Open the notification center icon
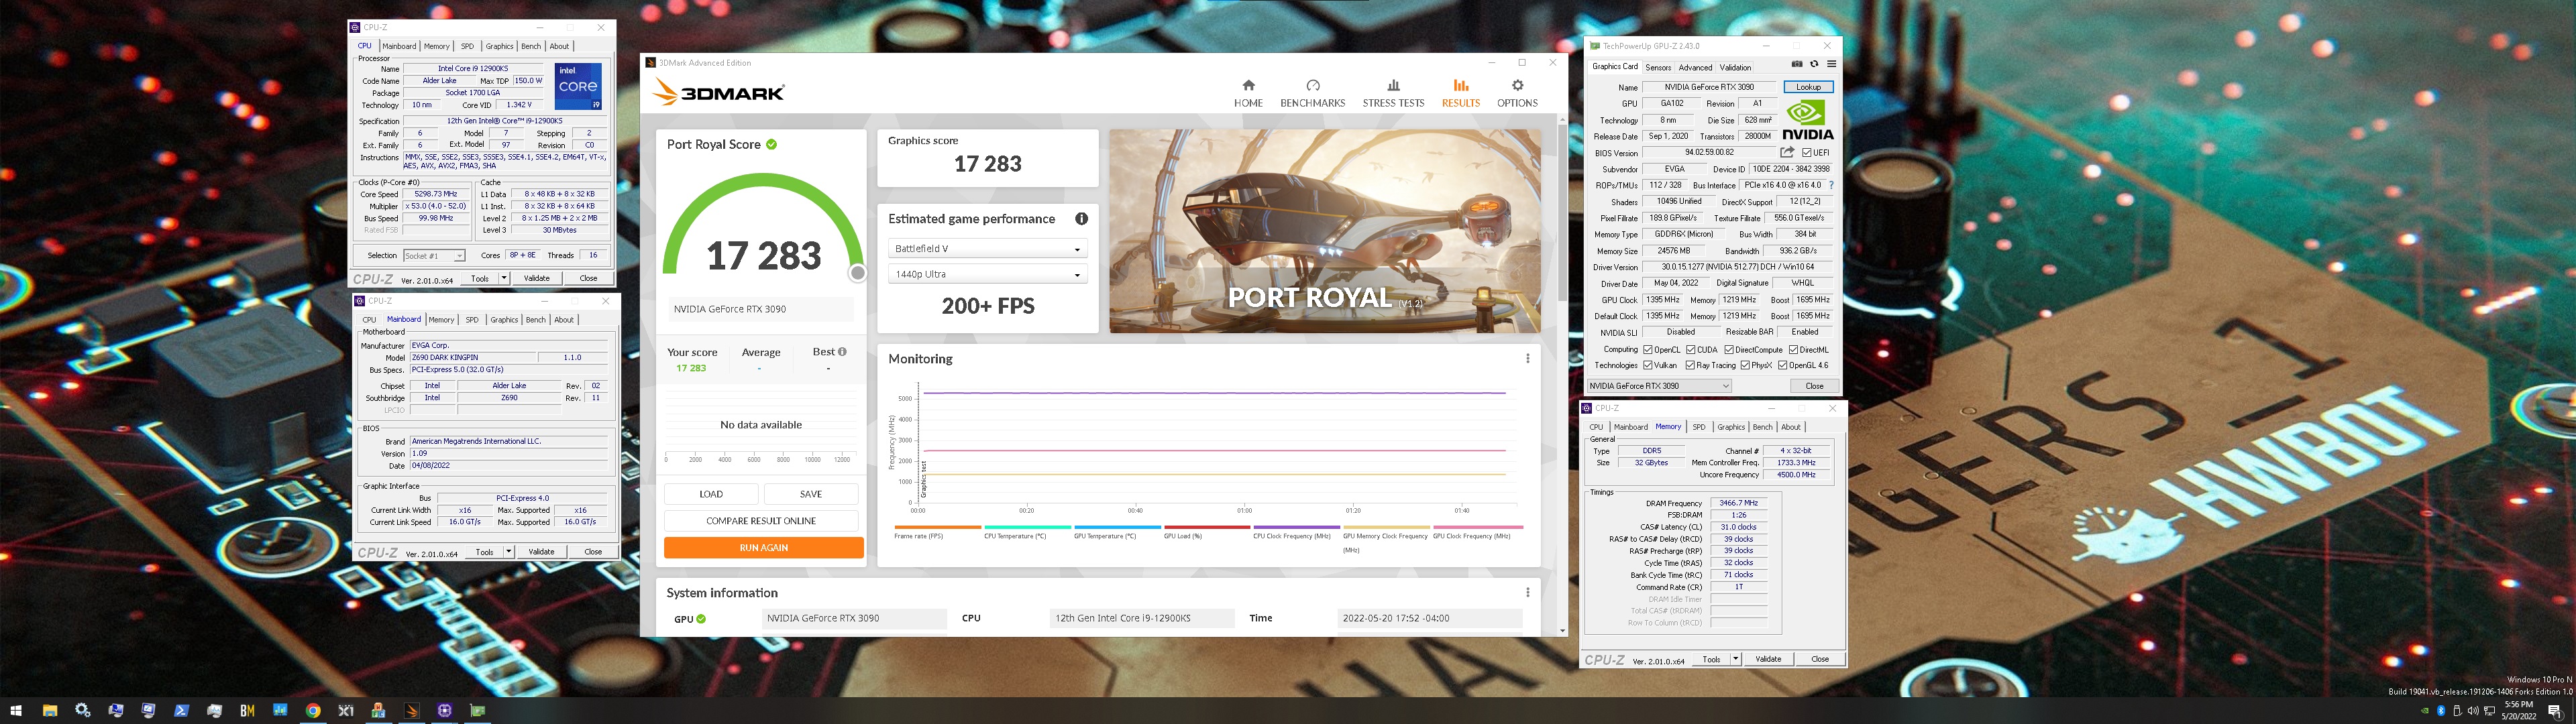This screenshot has height=724, width=2576. pyautogui.click(x=2555, y=712)
